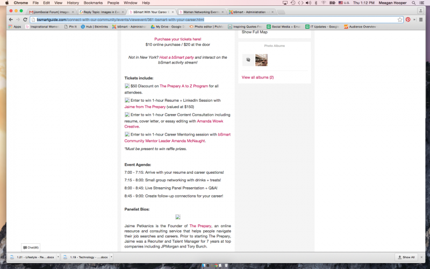Click the Time Machine icon in menu bar
This screenshot has width=430, height=269.
click(x=293, y=3)
